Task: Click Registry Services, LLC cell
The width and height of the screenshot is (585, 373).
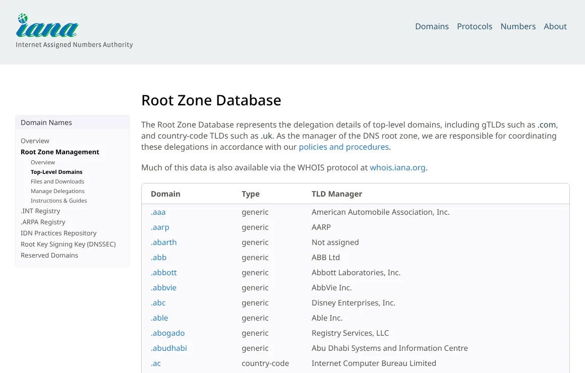Action: 350,333
